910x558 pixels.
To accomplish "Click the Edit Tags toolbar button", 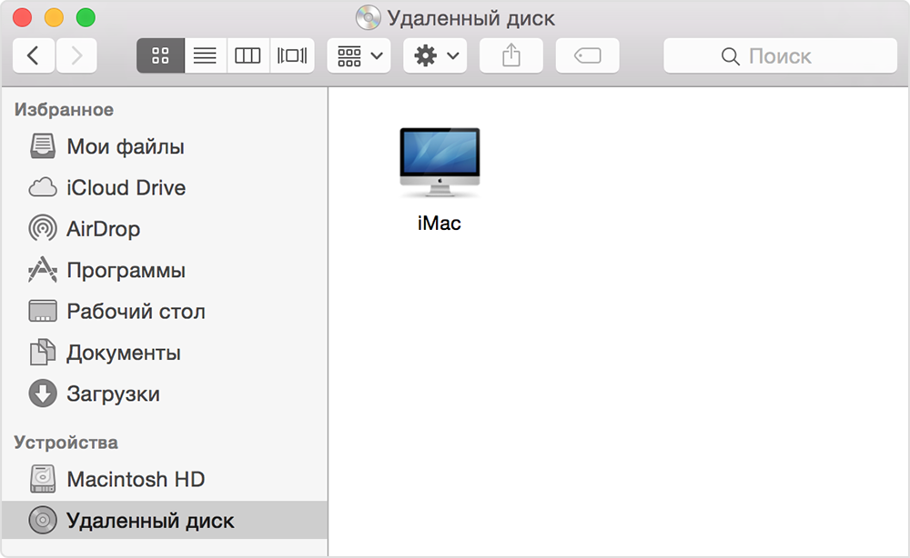I will tap(587, 55).
